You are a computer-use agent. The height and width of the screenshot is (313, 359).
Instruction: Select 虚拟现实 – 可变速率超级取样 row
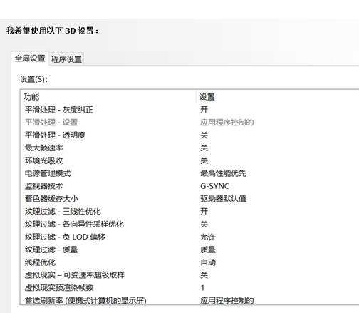coord(190,275)
